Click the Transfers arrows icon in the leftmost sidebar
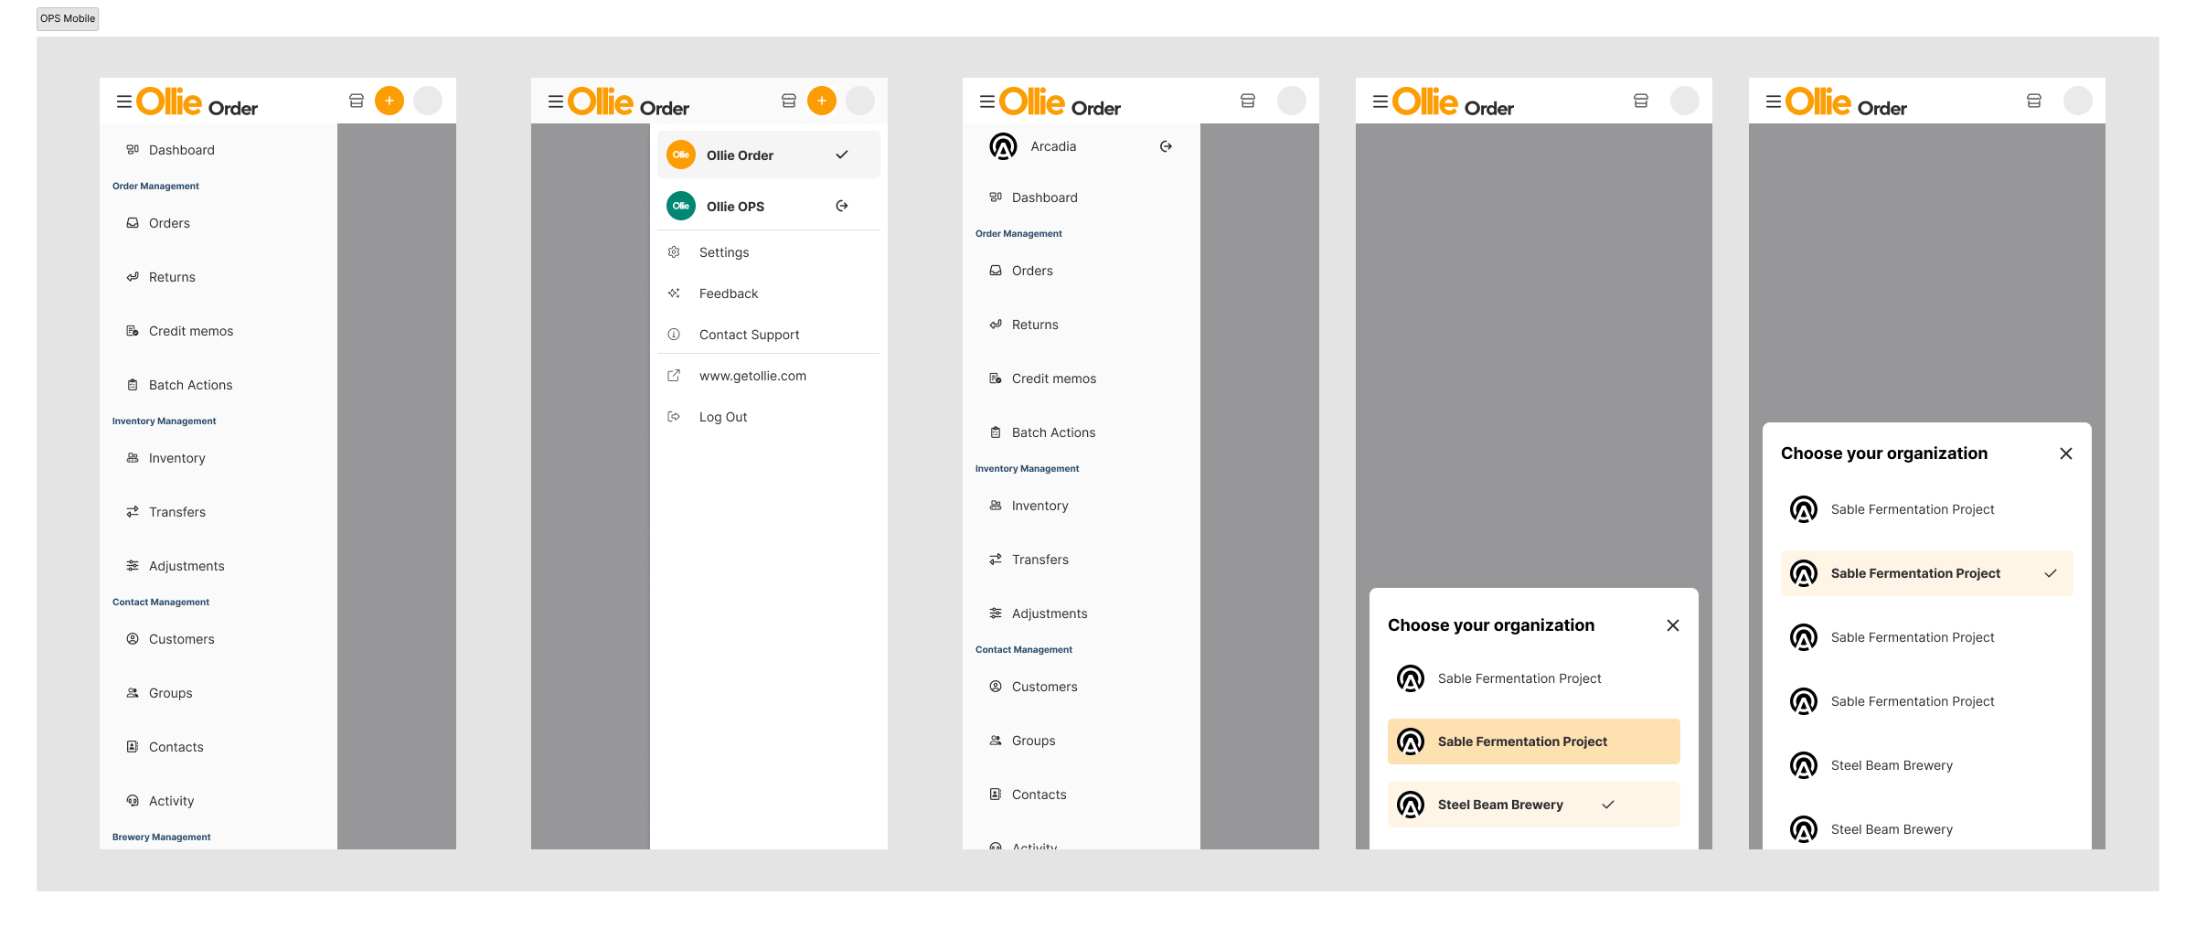2196x928 pixels. pyautogui.click(x=133, y=511)
